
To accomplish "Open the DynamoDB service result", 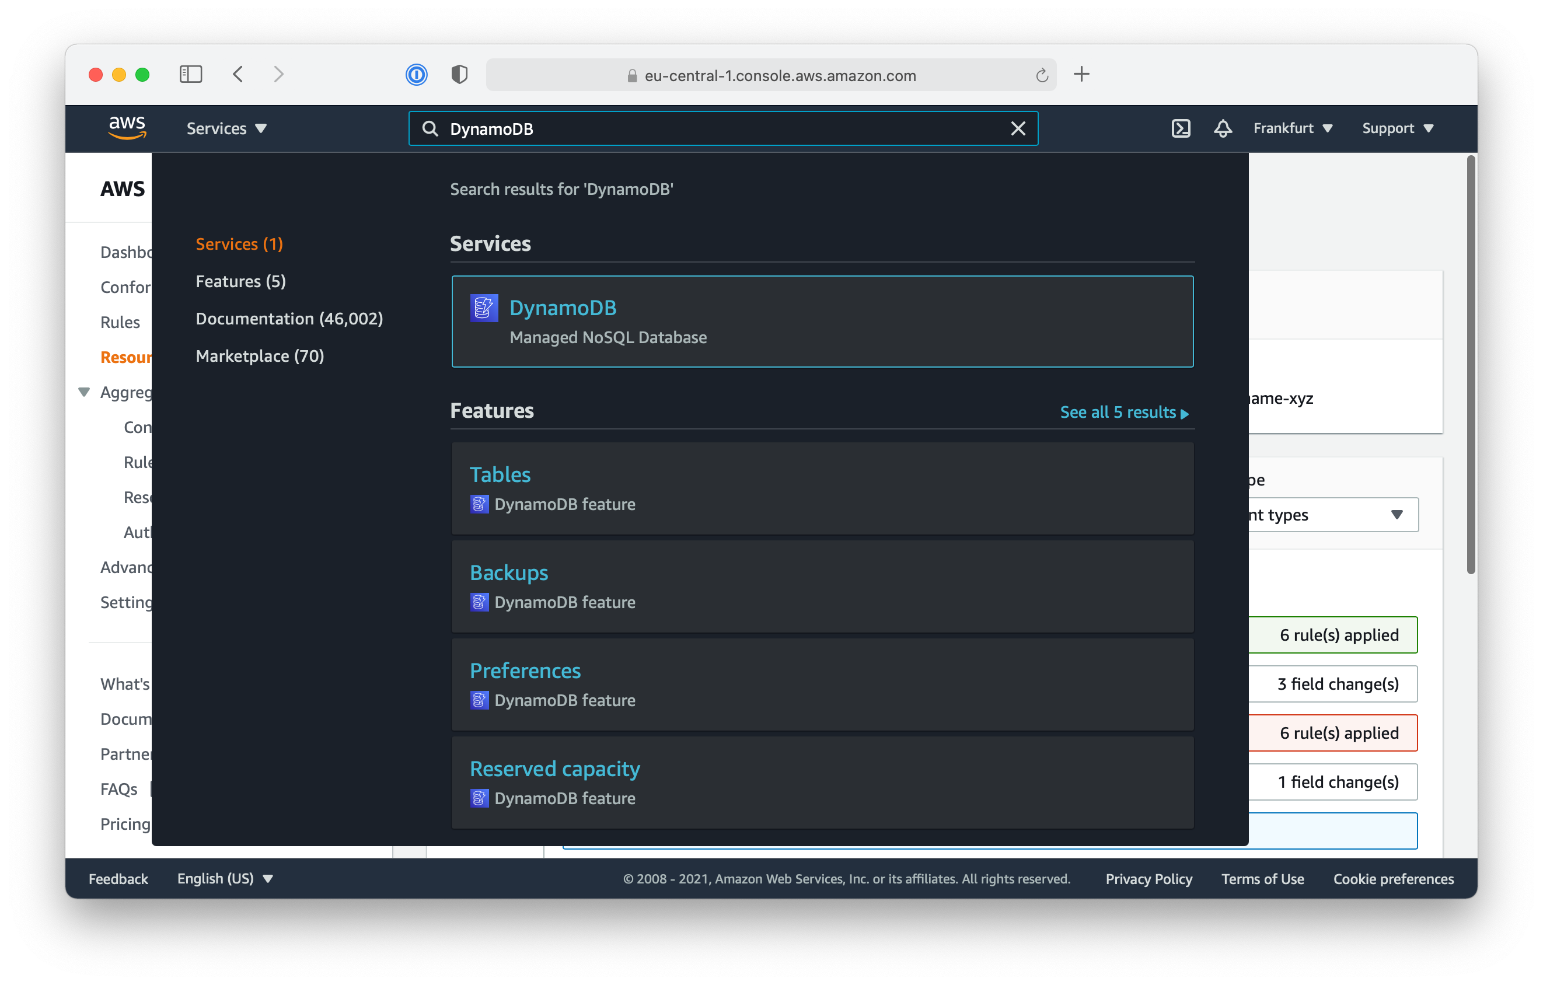I will (x=822, y=322).
